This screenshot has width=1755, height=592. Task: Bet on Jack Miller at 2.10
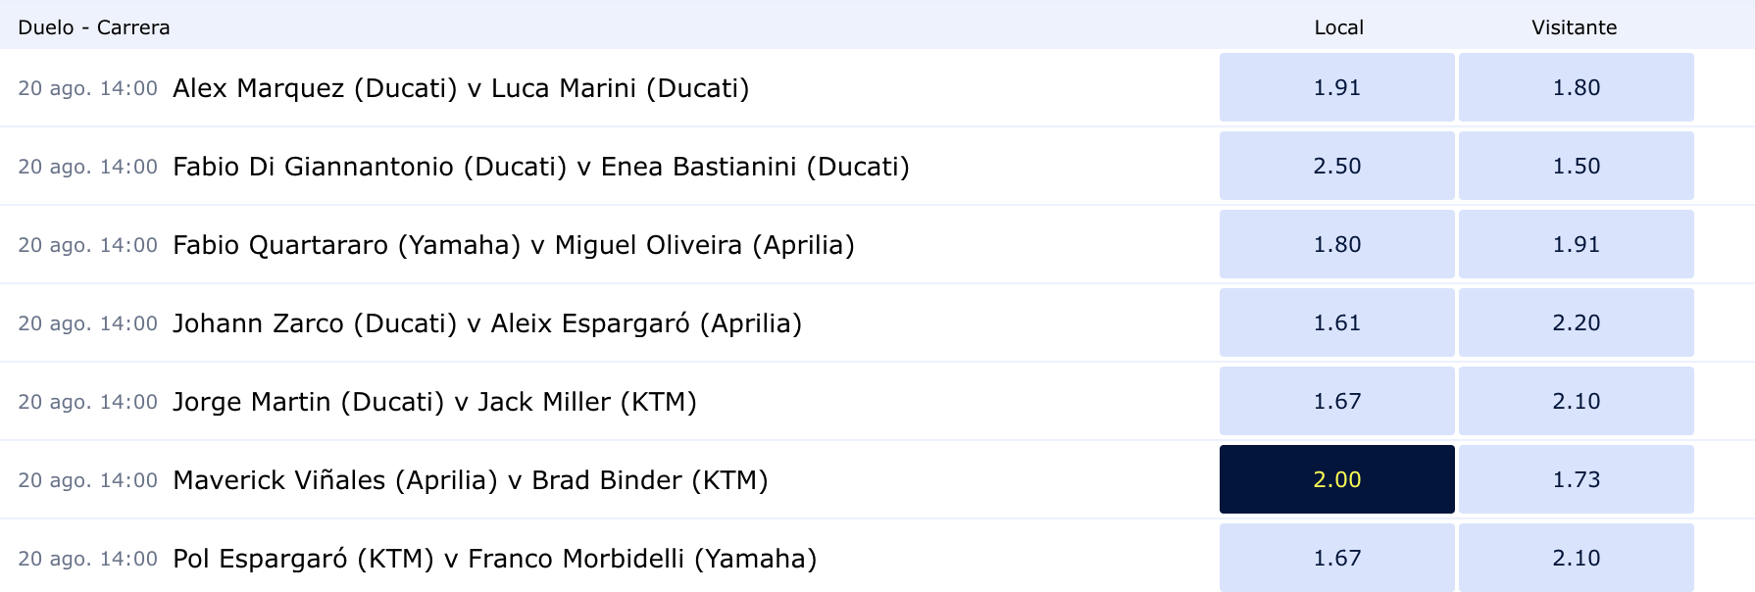1576,401
